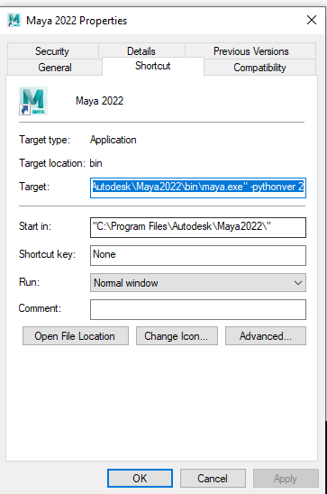The width and height of the screenshot is (327, 494).
Task: Open the Compatibility tab
Action: (259, 67)
